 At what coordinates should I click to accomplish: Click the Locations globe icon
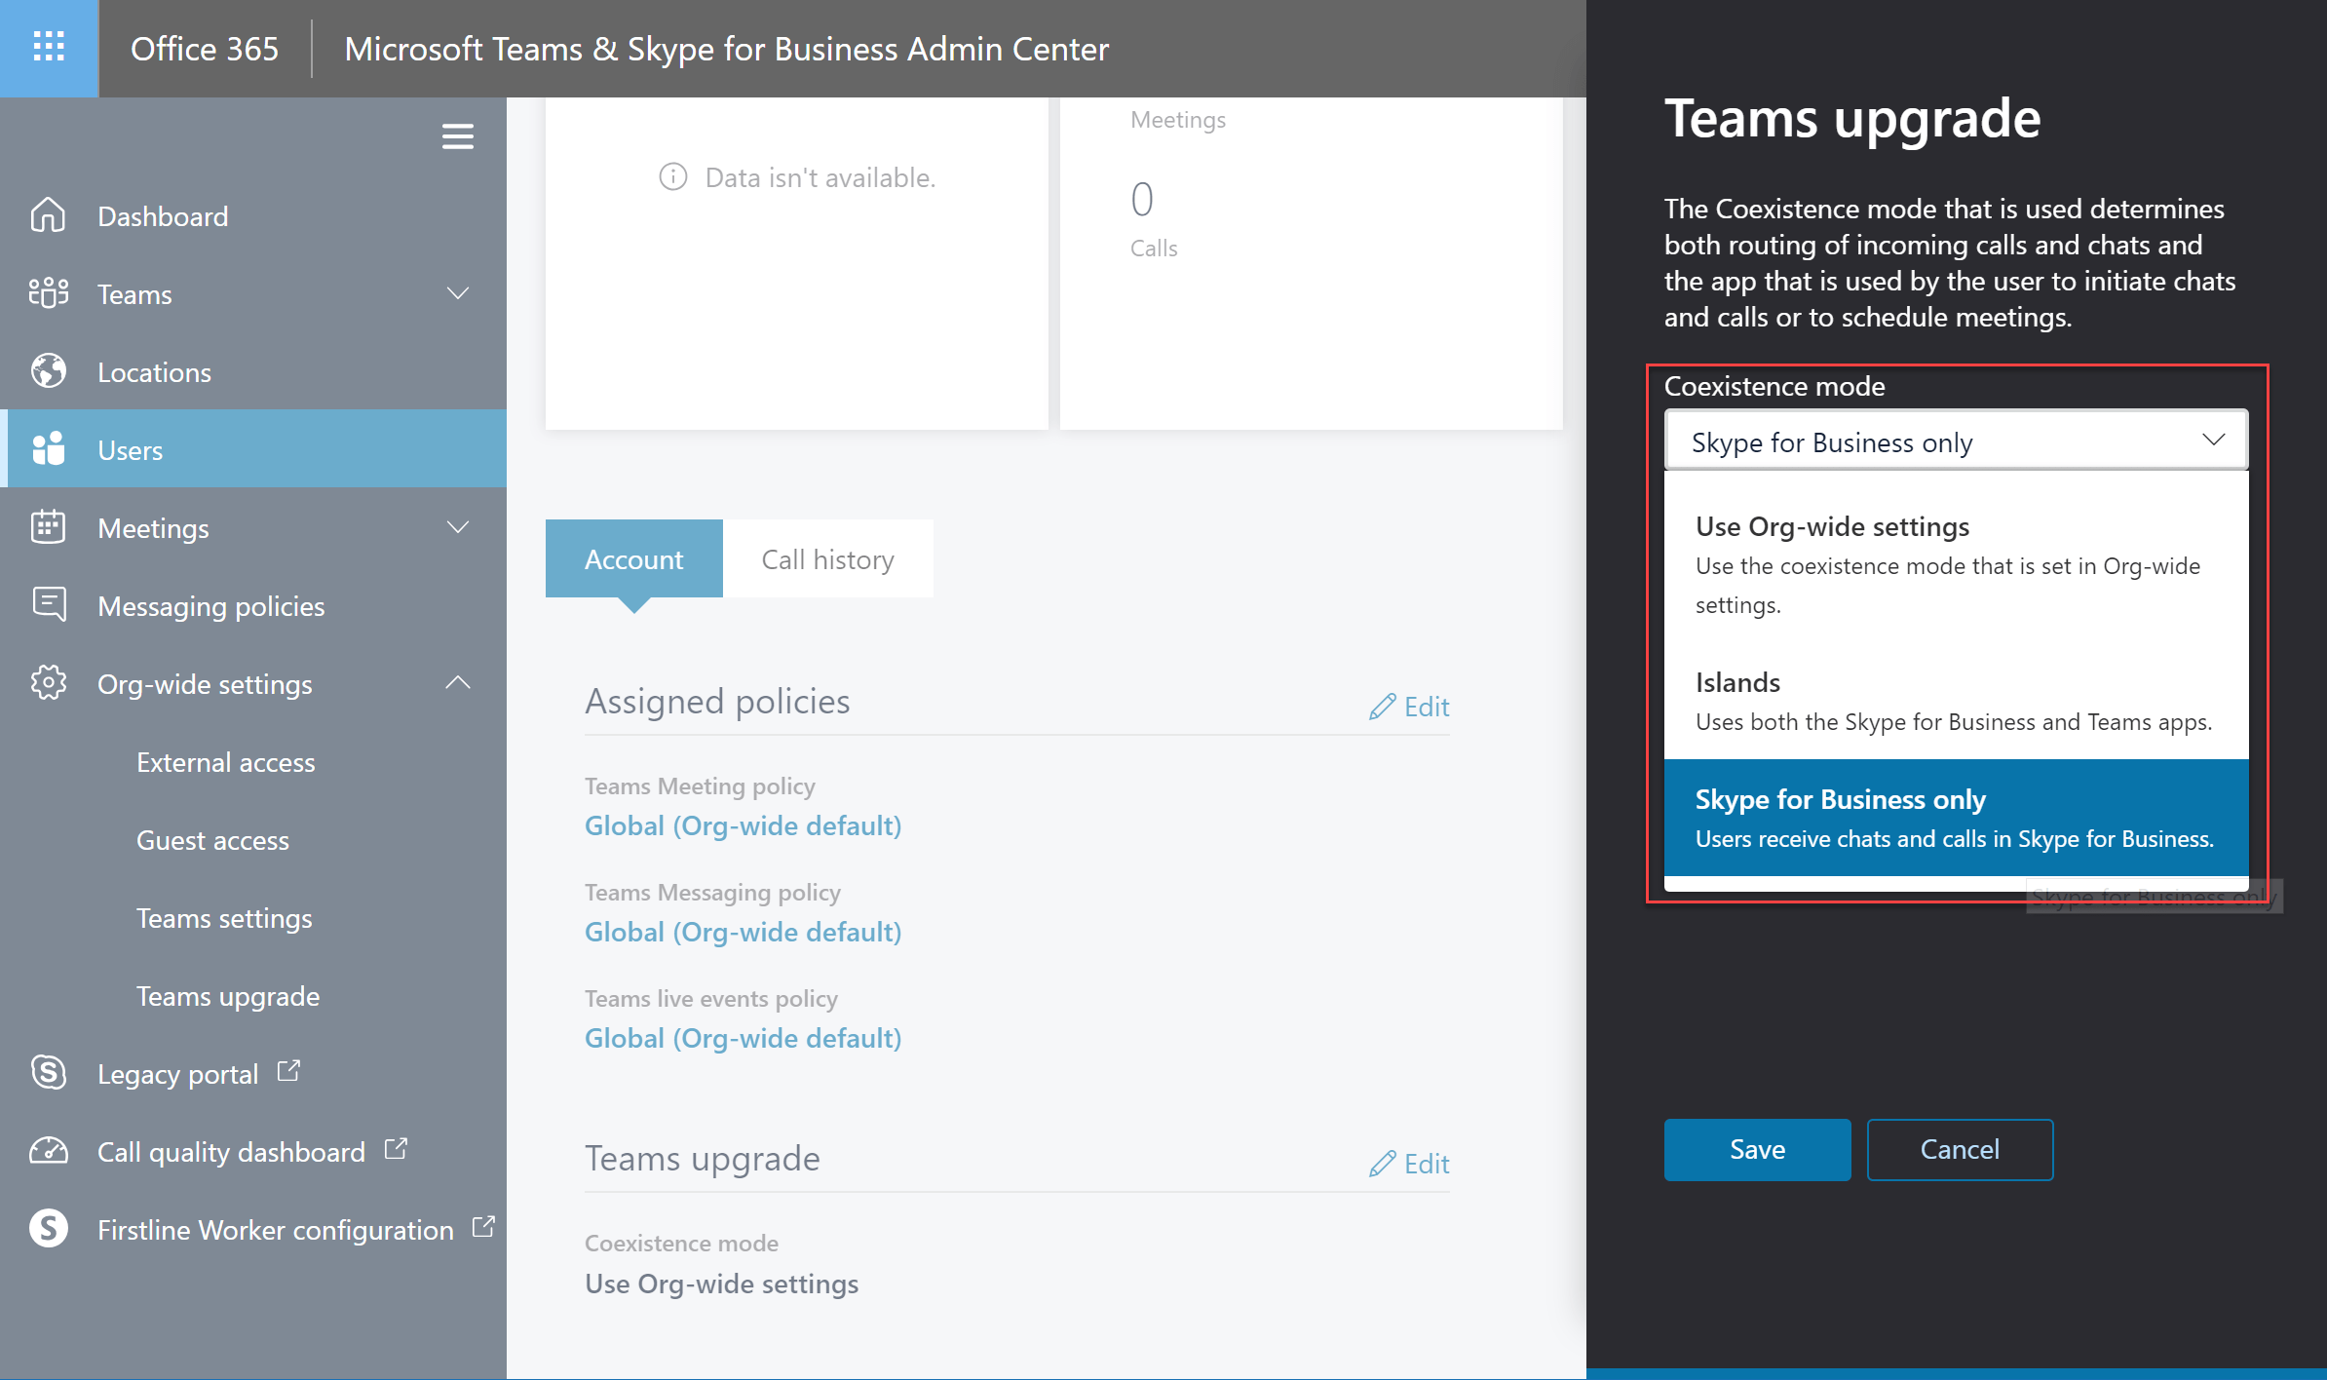coord(48,371)
